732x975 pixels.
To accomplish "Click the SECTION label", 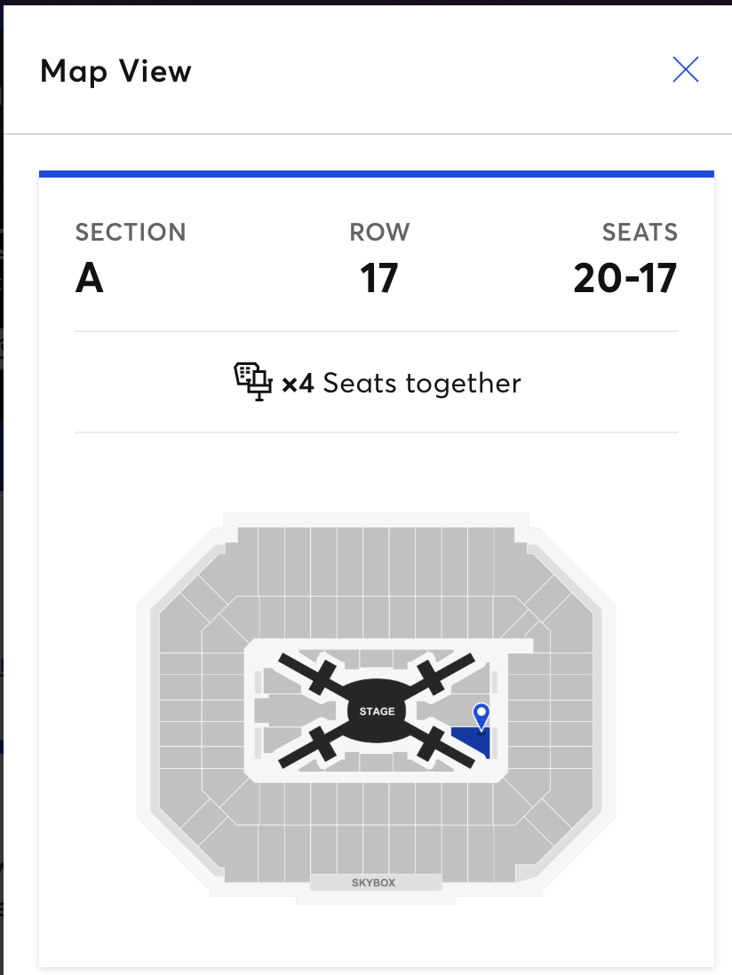I will (x=131, y=233).
